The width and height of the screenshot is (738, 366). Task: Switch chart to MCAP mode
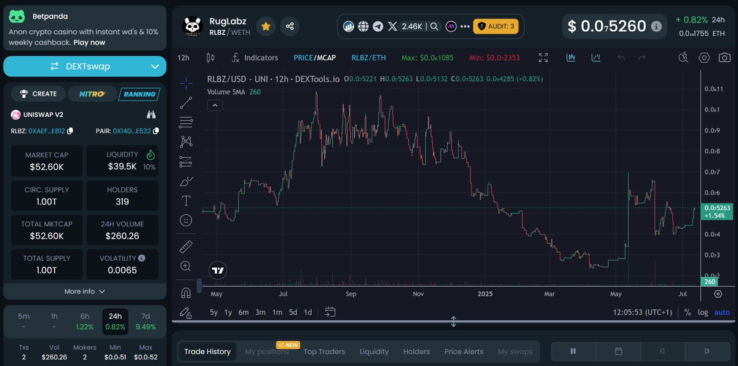[325, 58]
